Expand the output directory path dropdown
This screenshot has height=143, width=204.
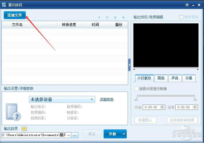(x=69, y=135)
